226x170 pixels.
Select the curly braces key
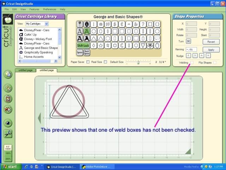(157, 24)
